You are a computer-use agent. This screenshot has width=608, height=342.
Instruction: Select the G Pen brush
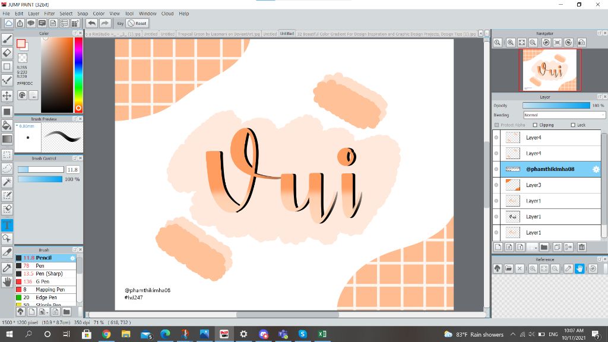coord(46,281)
